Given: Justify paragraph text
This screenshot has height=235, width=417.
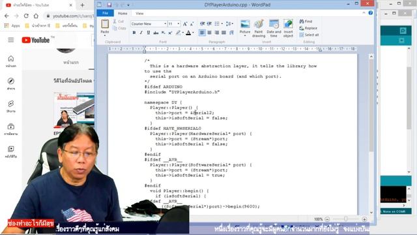Looking at the screenshot, I should tap(224, 33).
